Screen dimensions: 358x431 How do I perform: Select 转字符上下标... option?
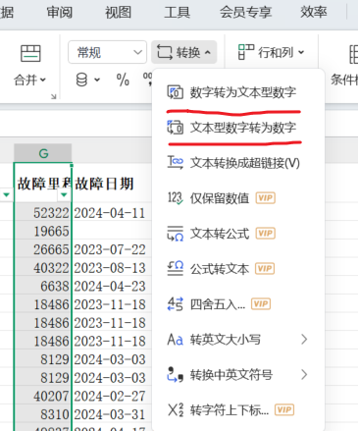(x=238, y=410)
